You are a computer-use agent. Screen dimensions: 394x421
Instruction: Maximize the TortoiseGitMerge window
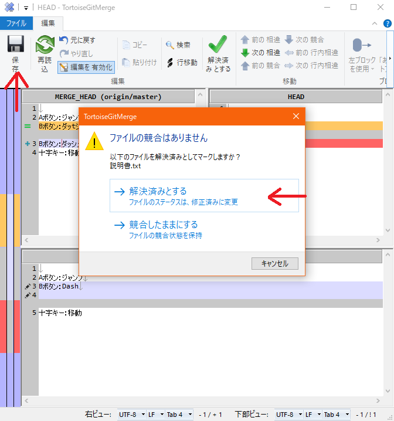(354, 7)
